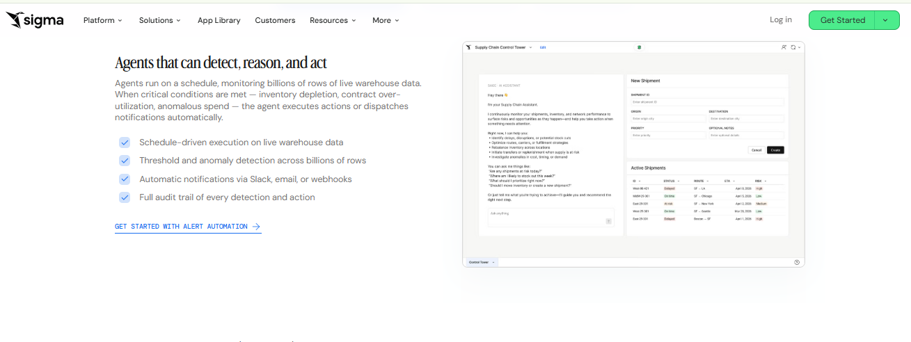
Task: Click the Origin city input field
Action: point(668,119)
